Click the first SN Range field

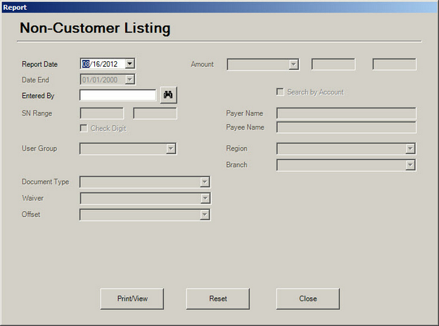(101, 113)
